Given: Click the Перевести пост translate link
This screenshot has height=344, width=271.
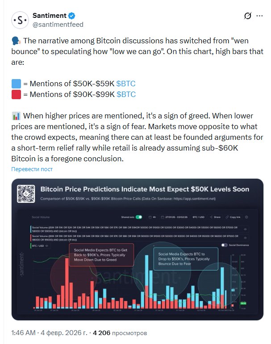Looking at the screenshot, I should tap(32, 169).
